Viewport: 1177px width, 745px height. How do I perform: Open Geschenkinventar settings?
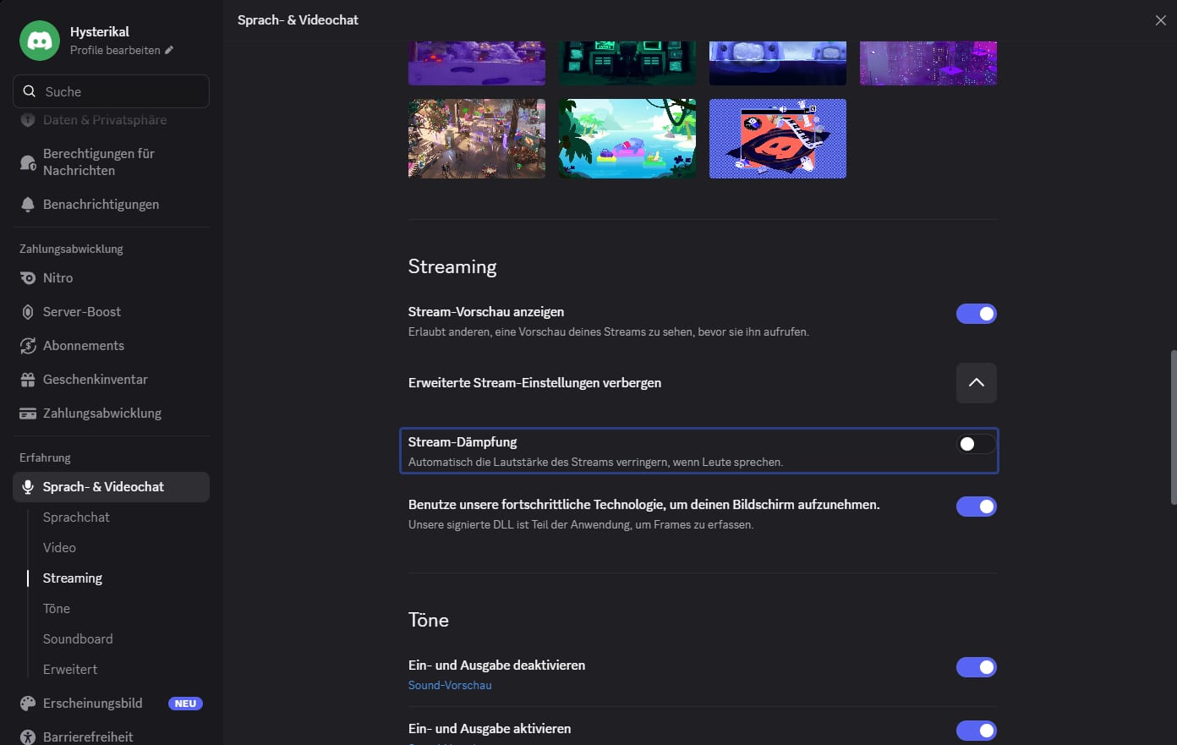(x=111, y=380)
